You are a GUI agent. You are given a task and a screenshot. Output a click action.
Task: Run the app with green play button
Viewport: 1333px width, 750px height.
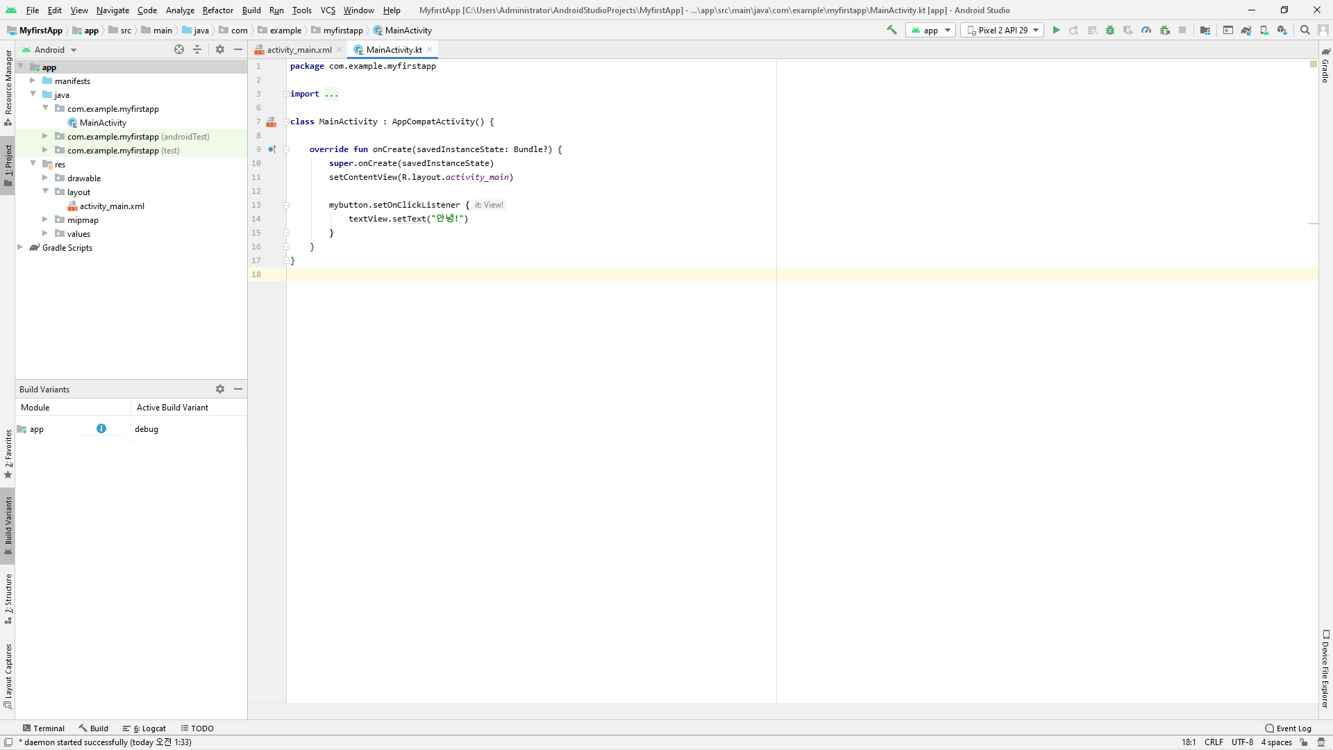pyautogui.click(x=1056, y=30)
